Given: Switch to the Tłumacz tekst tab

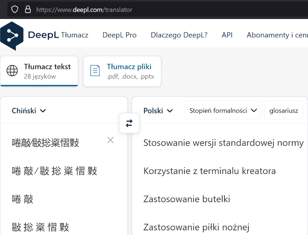Looking at the screenshot, I should pos(39,71).
